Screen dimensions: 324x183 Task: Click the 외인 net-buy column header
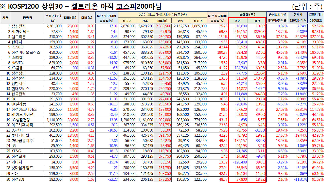(238, 21)
